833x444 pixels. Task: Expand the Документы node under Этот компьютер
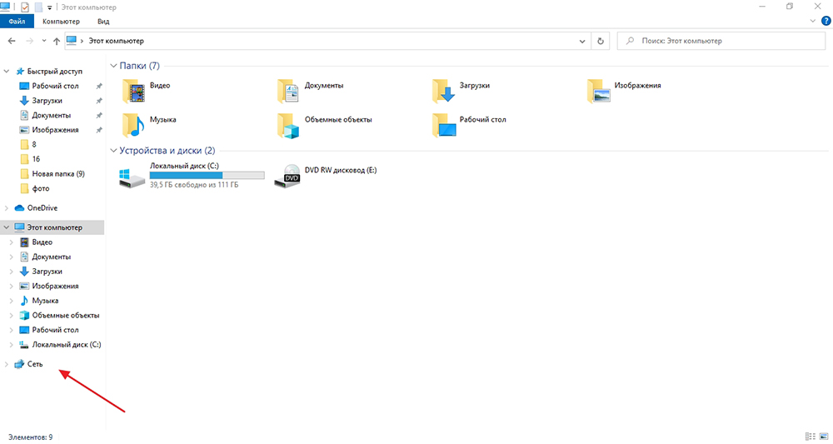[12, 257]
